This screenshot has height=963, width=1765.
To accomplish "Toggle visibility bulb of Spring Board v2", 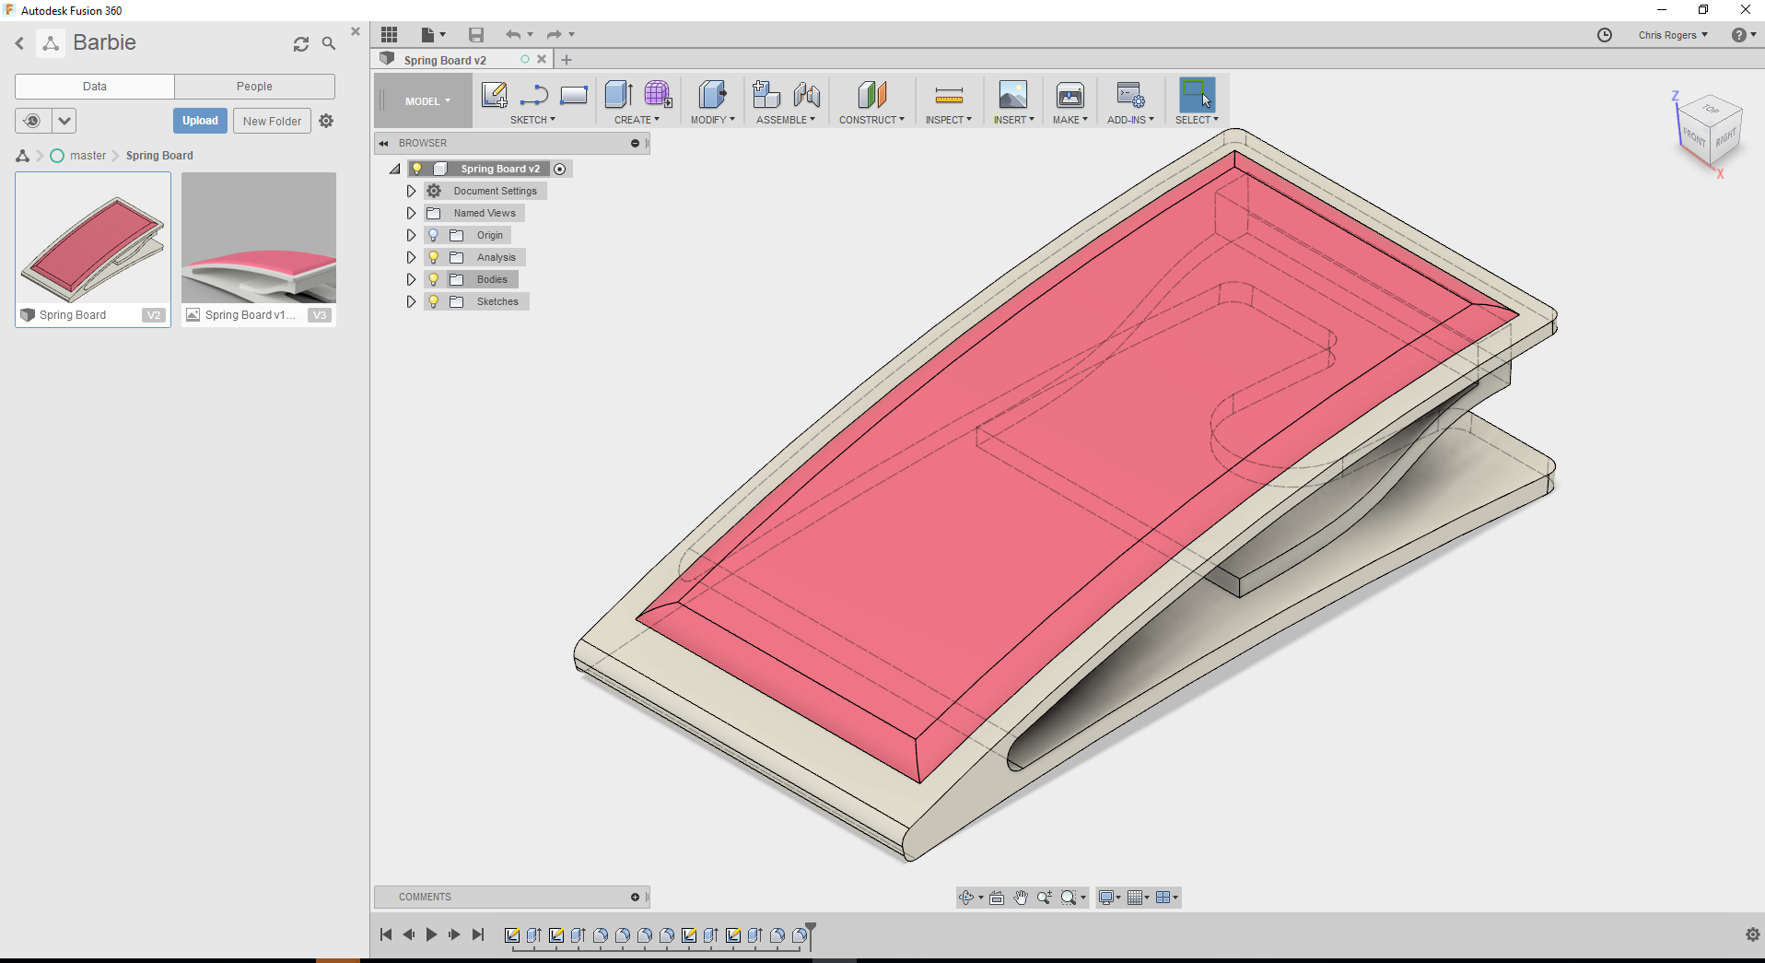I will 416,169.
